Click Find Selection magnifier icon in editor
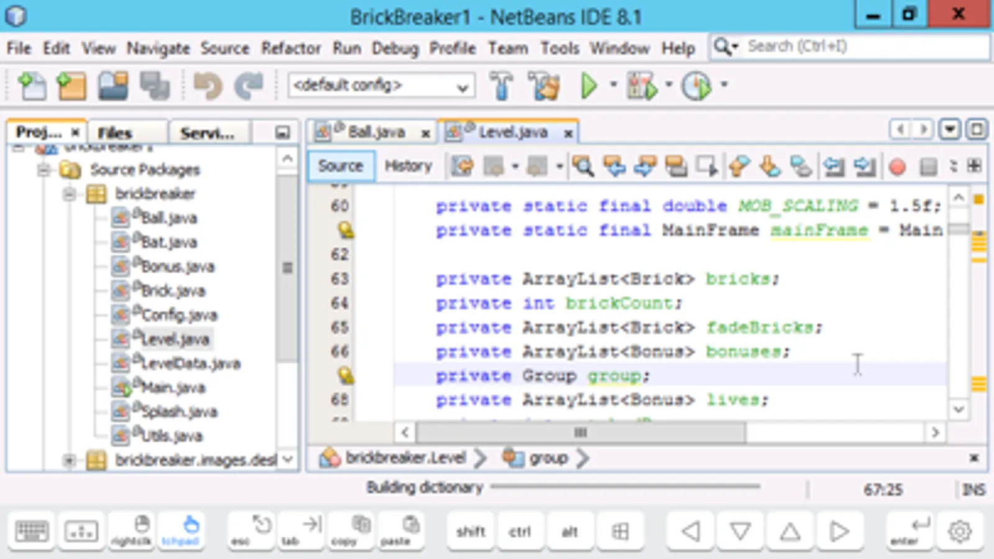The height and width of the screenshot is (559, 994). coord(583,166)
